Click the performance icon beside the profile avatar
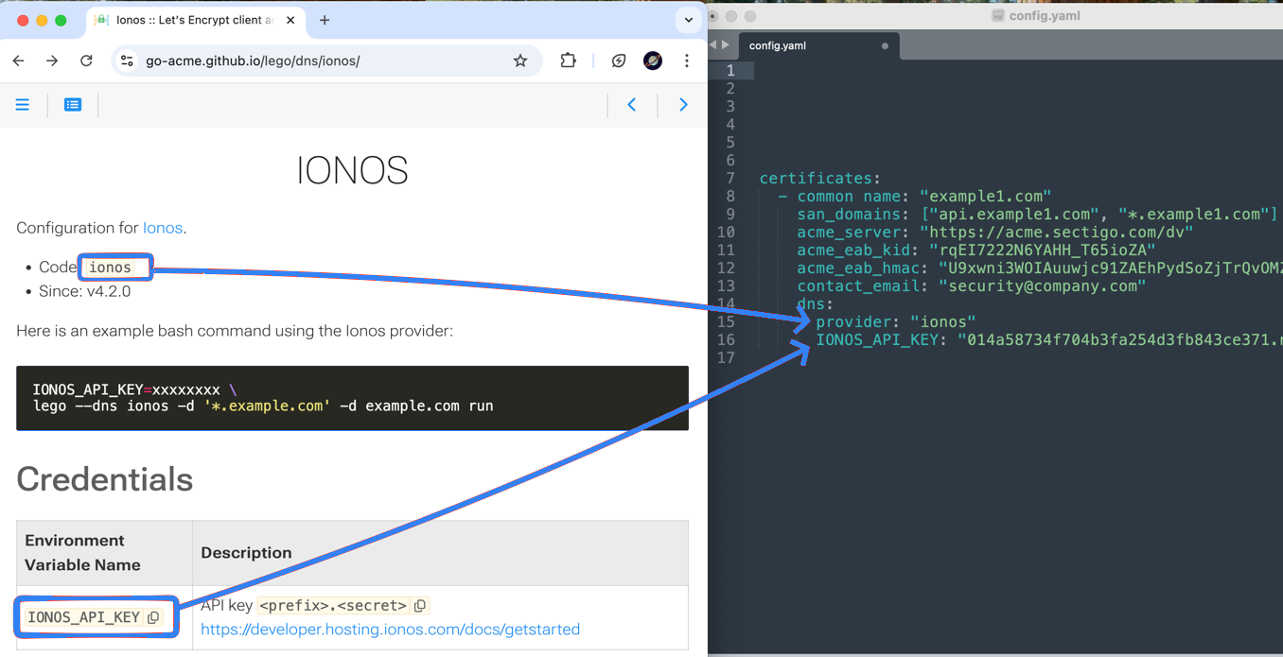 [x=619, y=61]
